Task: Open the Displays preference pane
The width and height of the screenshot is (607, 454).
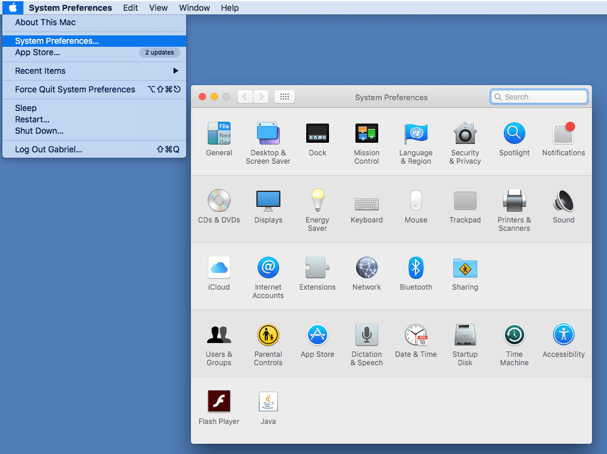Action: click(x=268, y=206)
